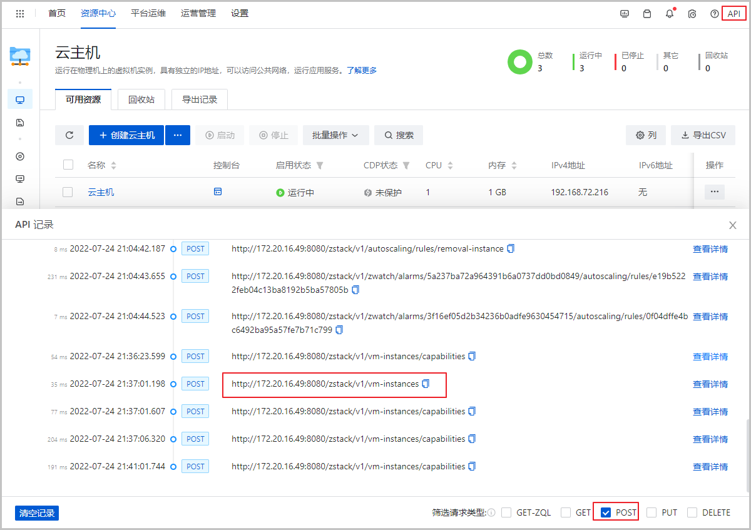The width and height of the screenshot is (751, 530).
Task: Uncheck the POST request type filter
Action: [605, 512]
